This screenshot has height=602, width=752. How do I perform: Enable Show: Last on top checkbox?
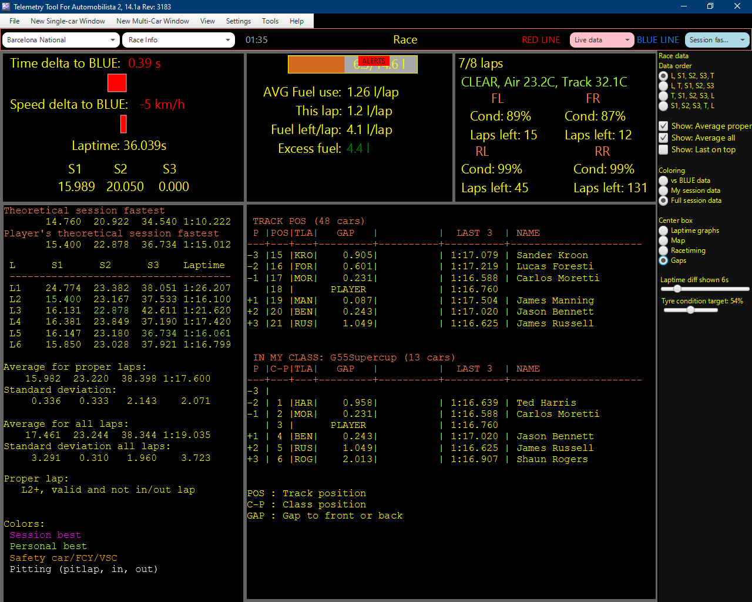click(x=663, y=149)
